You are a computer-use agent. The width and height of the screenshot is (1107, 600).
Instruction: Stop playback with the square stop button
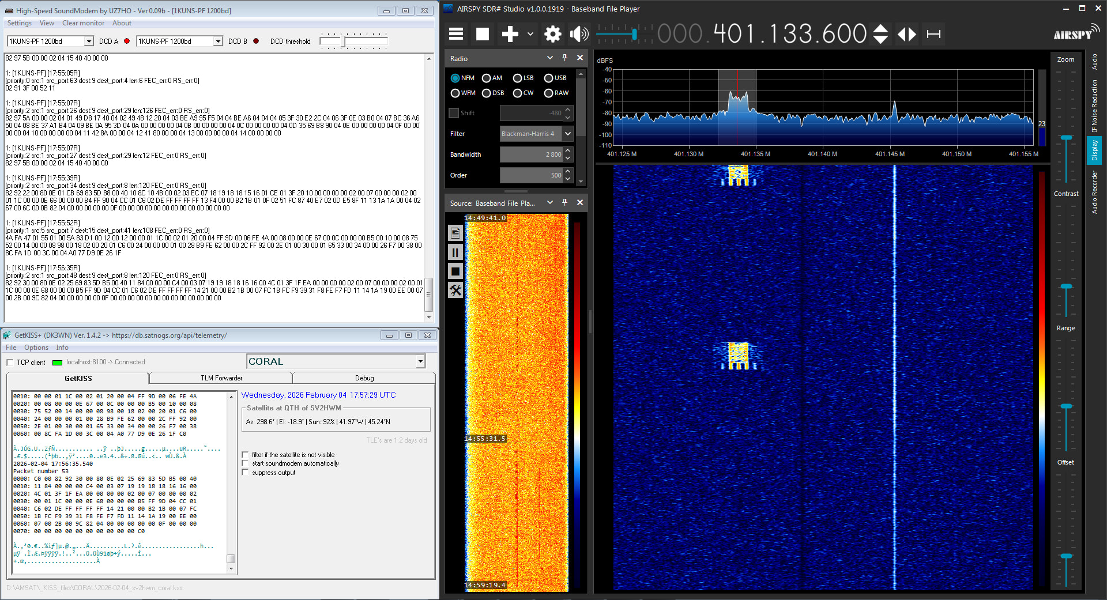(482, 34)
